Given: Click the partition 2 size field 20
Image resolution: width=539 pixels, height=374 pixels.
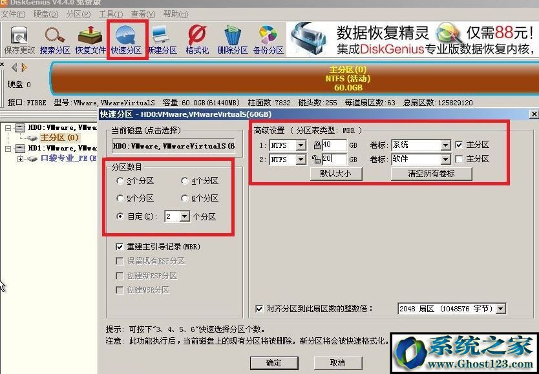Looking at the screenshot, I should pos(335,160).
